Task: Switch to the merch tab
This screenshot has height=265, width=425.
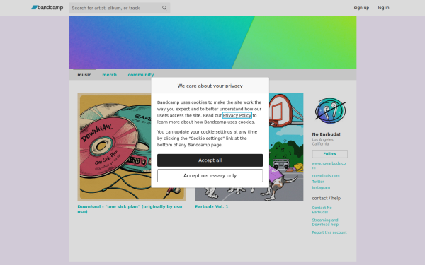Action: coord(110,75)
